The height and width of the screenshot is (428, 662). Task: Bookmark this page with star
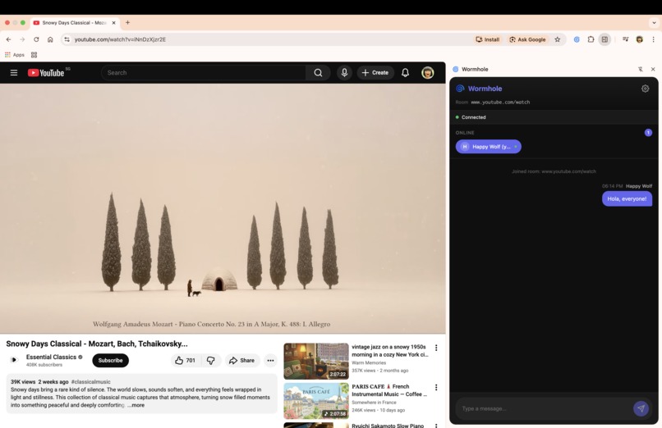click(x=558, y=39)
